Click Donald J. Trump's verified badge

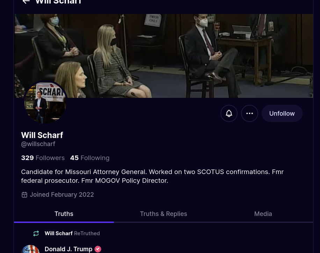click(x=98, y=249)
